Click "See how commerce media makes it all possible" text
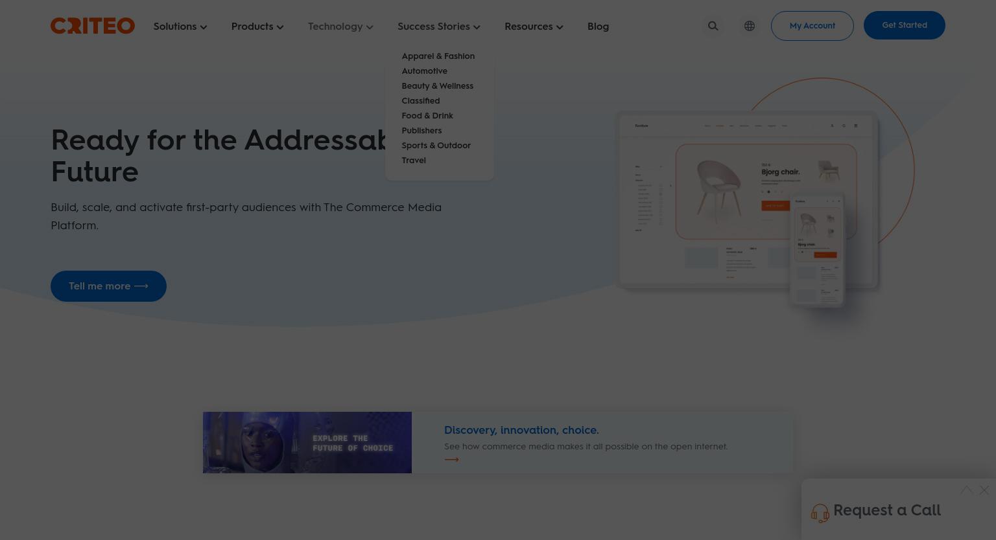Screen dimensions: 996x540 coord(586,447)
